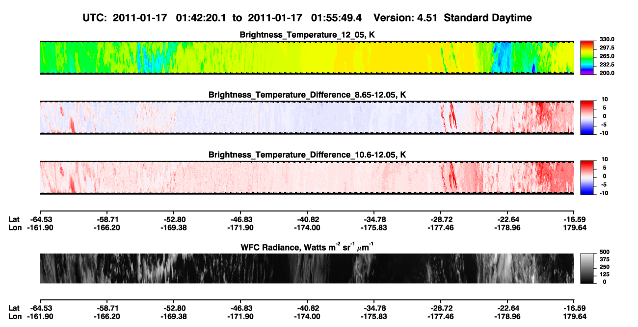This screenshot has width=638, height=327.
Task: Select the end time 01:55:49.4 in header
Action: click(337, 18)
